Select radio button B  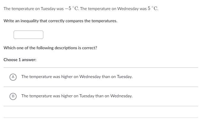click(13, 96)
